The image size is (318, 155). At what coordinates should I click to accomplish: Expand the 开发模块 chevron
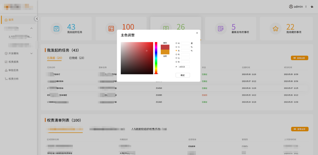click(x=32, y=54)
